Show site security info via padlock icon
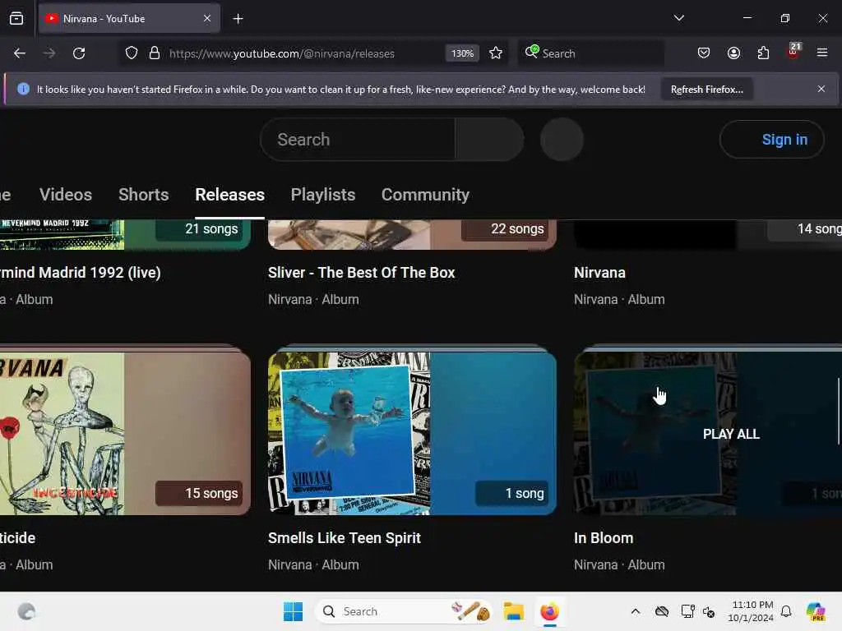The height and width of the screenshot is (631, 842). [x=155, y=53]
